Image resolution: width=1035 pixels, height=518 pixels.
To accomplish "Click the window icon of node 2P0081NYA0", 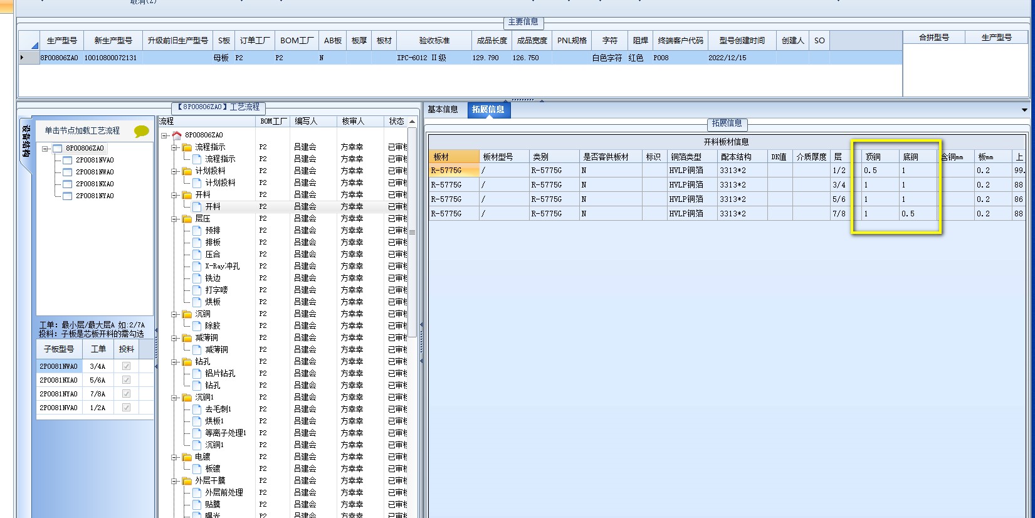I will coord(68,196).
